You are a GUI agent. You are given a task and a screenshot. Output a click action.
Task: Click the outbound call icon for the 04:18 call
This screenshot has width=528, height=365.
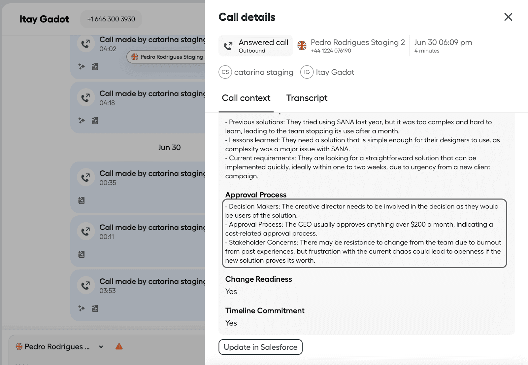pyautogui.click(x=86, y=97)
